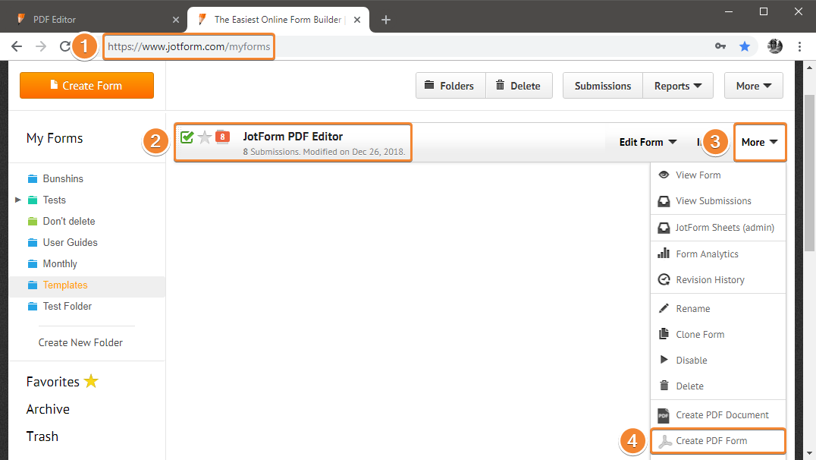Image resolution: width=816 pixels, height=460 pixels.
Task: Open the Chrome three-dot menu
Action: [x=800, y=46]
